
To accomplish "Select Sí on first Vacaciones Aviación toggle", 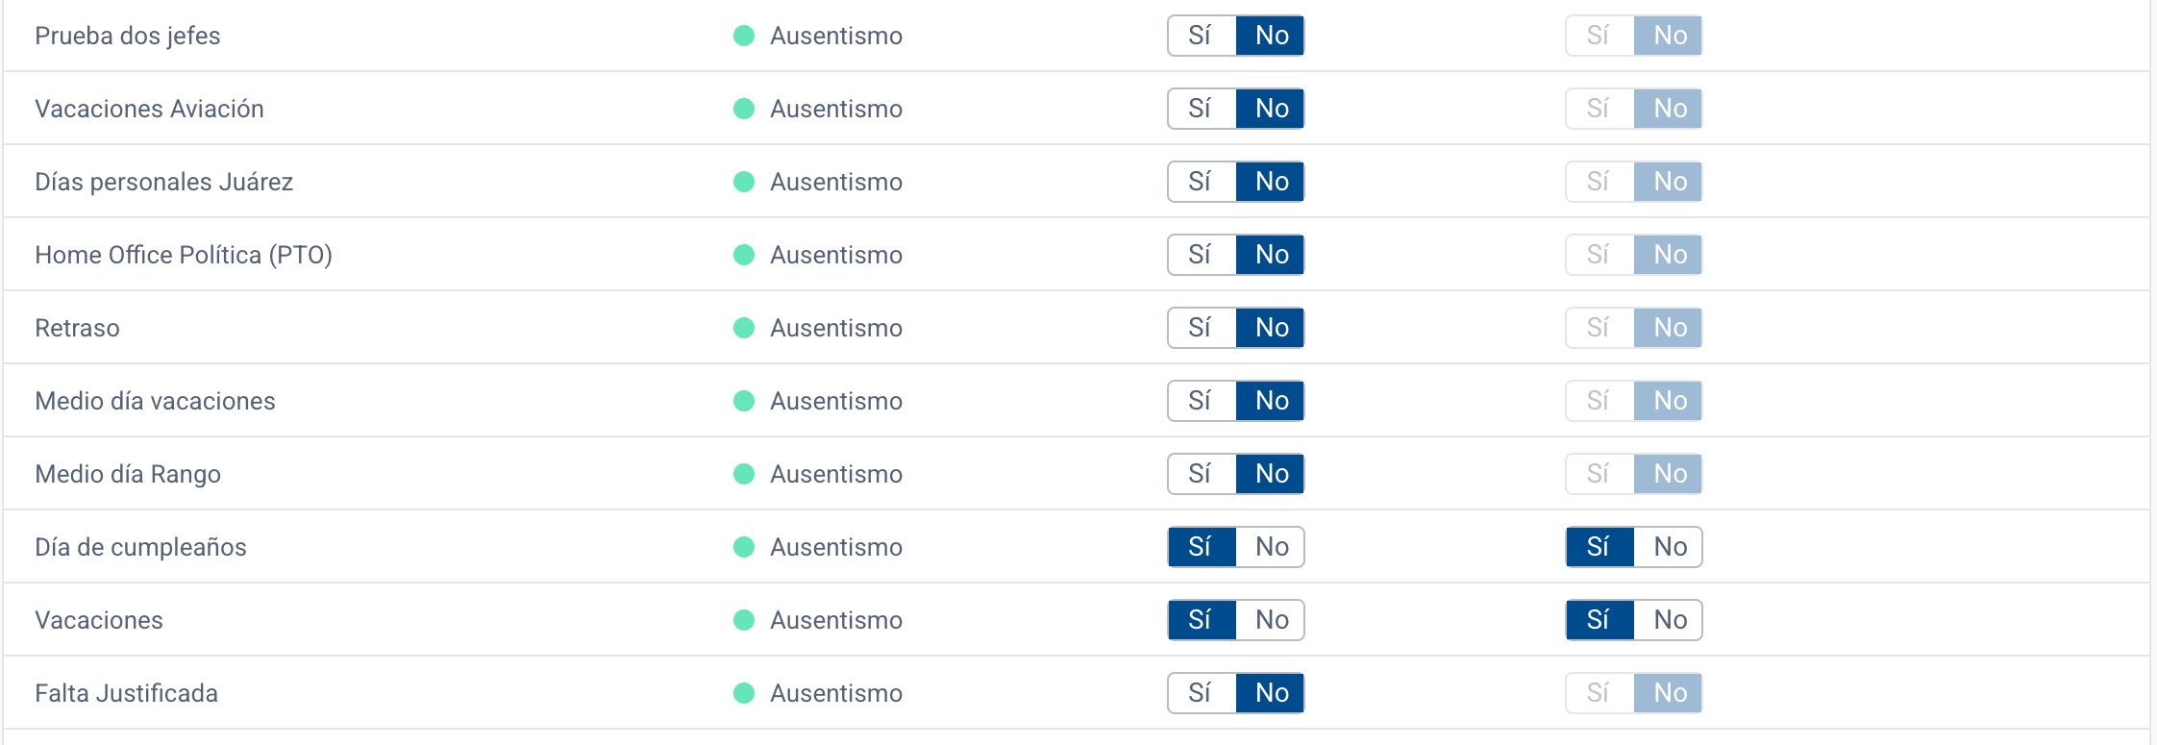I will click(1201, 109).
